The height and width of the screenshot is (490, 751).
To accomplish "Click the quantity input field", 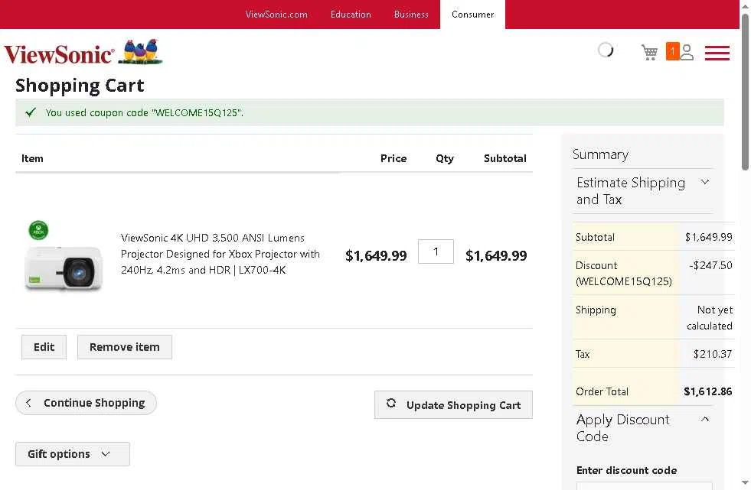I will 436,251.
